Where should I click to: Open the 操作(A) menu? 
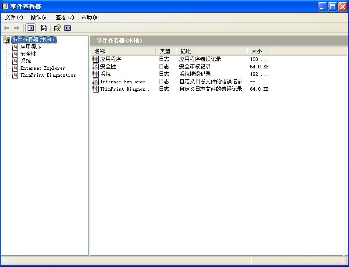[39, 18]
